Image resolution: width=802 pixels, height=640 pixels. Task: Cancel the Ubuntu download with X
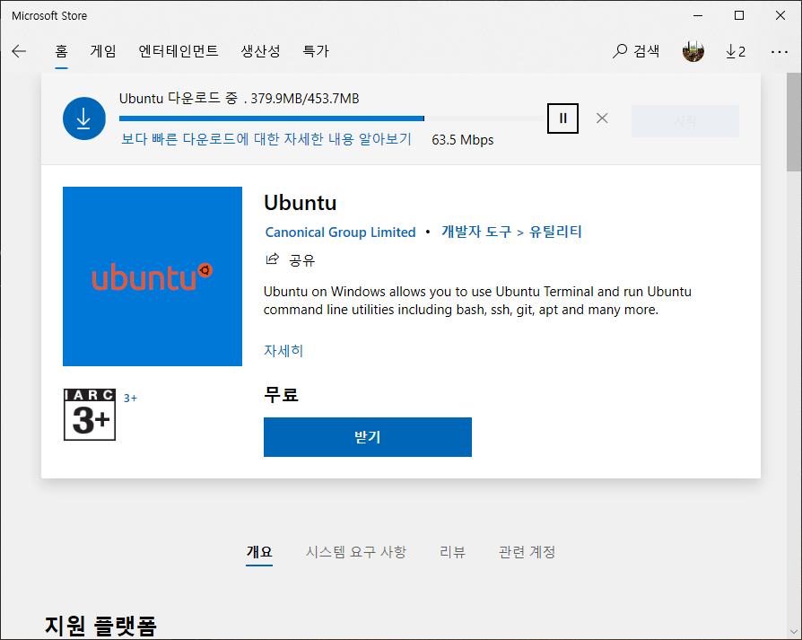click(x=602, y=118)
